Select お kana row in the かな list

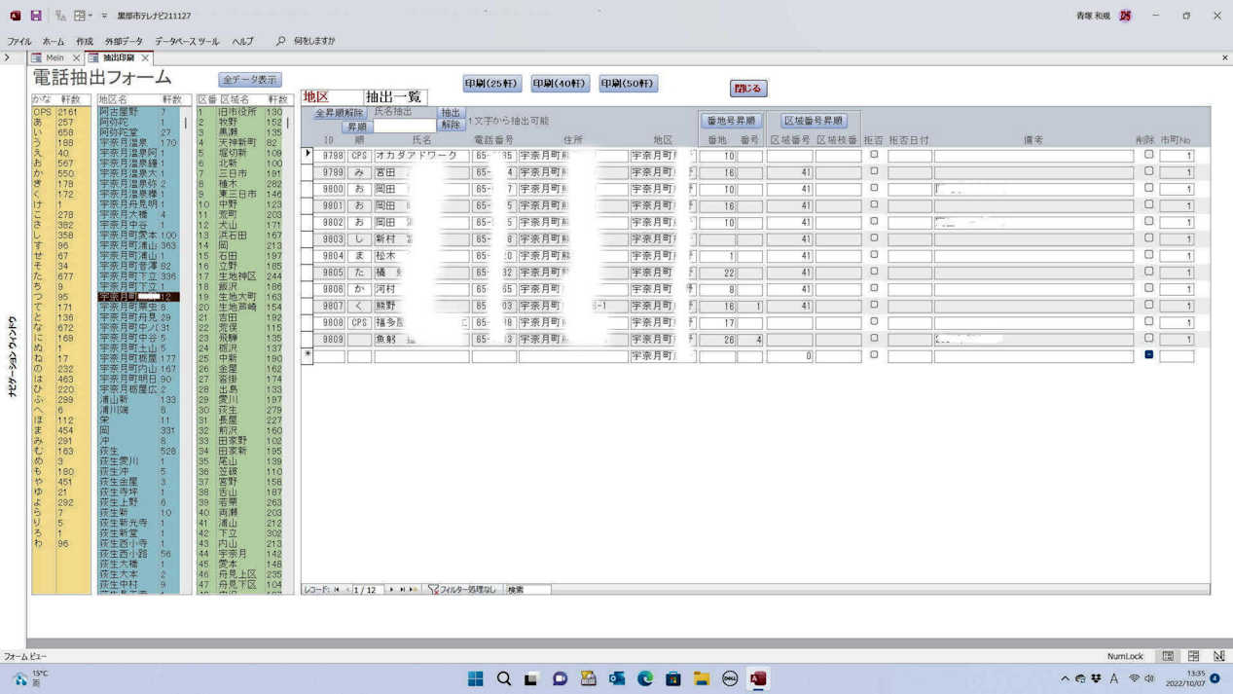(60, 164)
